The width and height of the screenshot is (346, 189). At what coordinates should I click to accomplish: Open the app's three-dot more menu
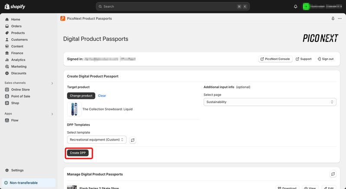click(340, 19)
